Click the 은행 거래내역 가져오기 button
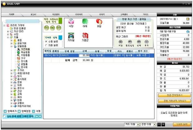The height and width of the screenshot is (130, 193). [174, 101]
